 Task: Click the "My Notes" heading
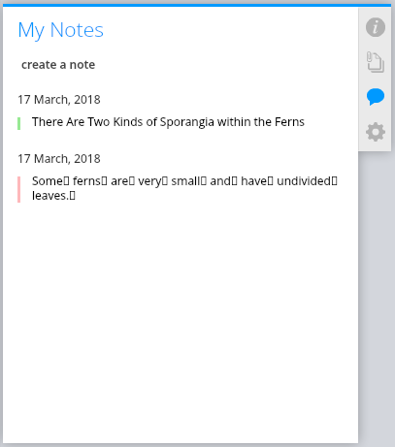click(61, 30)
